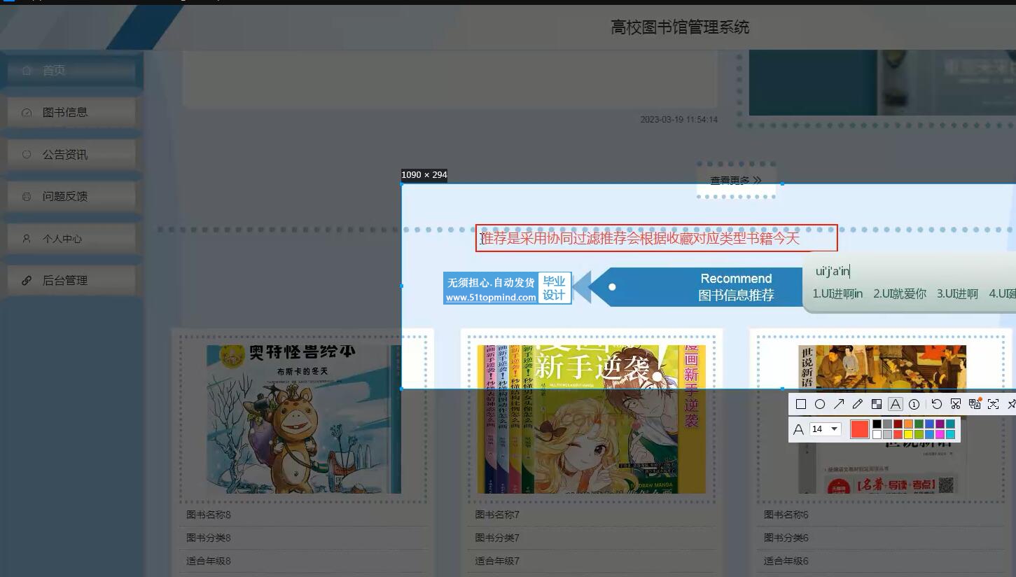Click the 图书名称8 text
This screenshot has height=577, width=1016.
(209, 515)
